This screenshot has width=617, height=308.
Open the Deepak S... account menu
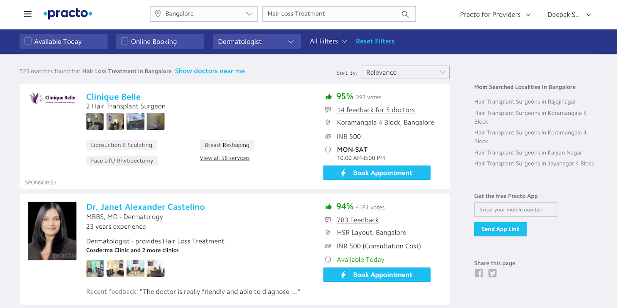pos(569,15)
